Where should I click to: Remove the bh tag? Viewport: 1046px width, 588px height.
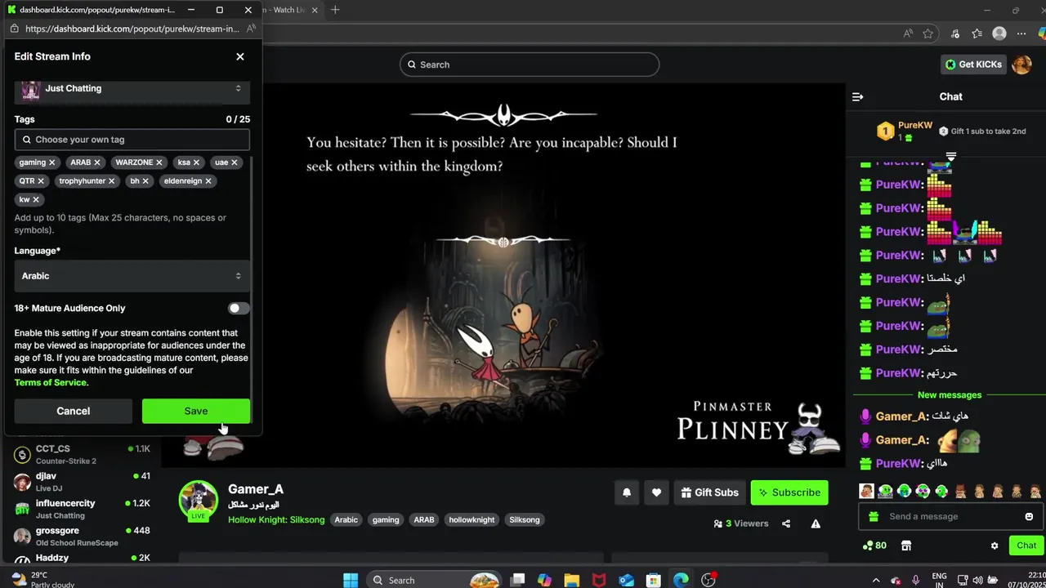point(145,180)
